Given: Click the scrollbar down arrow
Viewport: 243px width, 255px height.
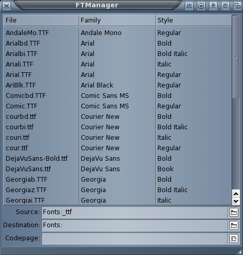Looking at the screenshot, I should pos(236,201).
